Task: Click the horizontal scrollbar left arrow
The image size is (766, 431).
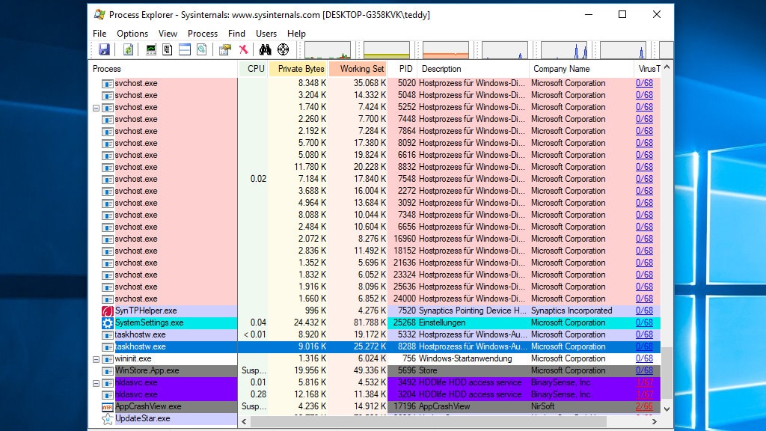Action: coord(245,421)
